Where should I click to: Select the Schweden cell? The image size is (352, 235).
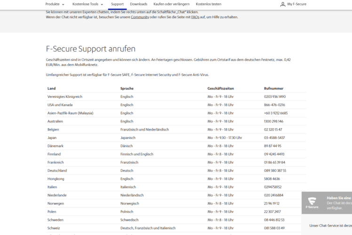(x=56, y=220)
